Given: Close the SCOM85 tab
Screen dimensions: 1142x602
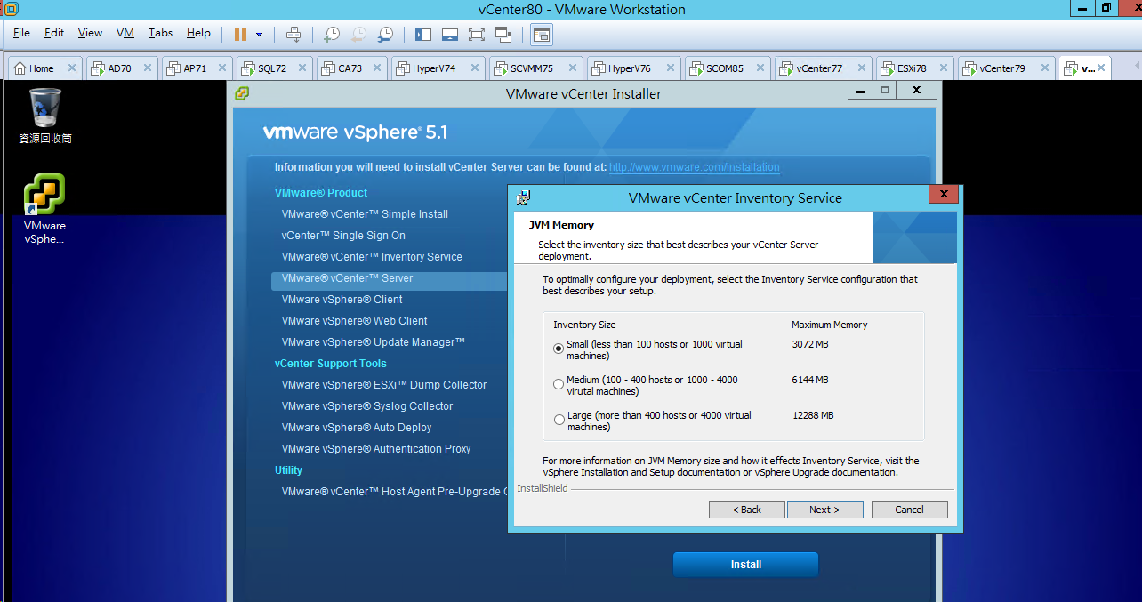Looking at the screenshot, I should click(760, 68).
